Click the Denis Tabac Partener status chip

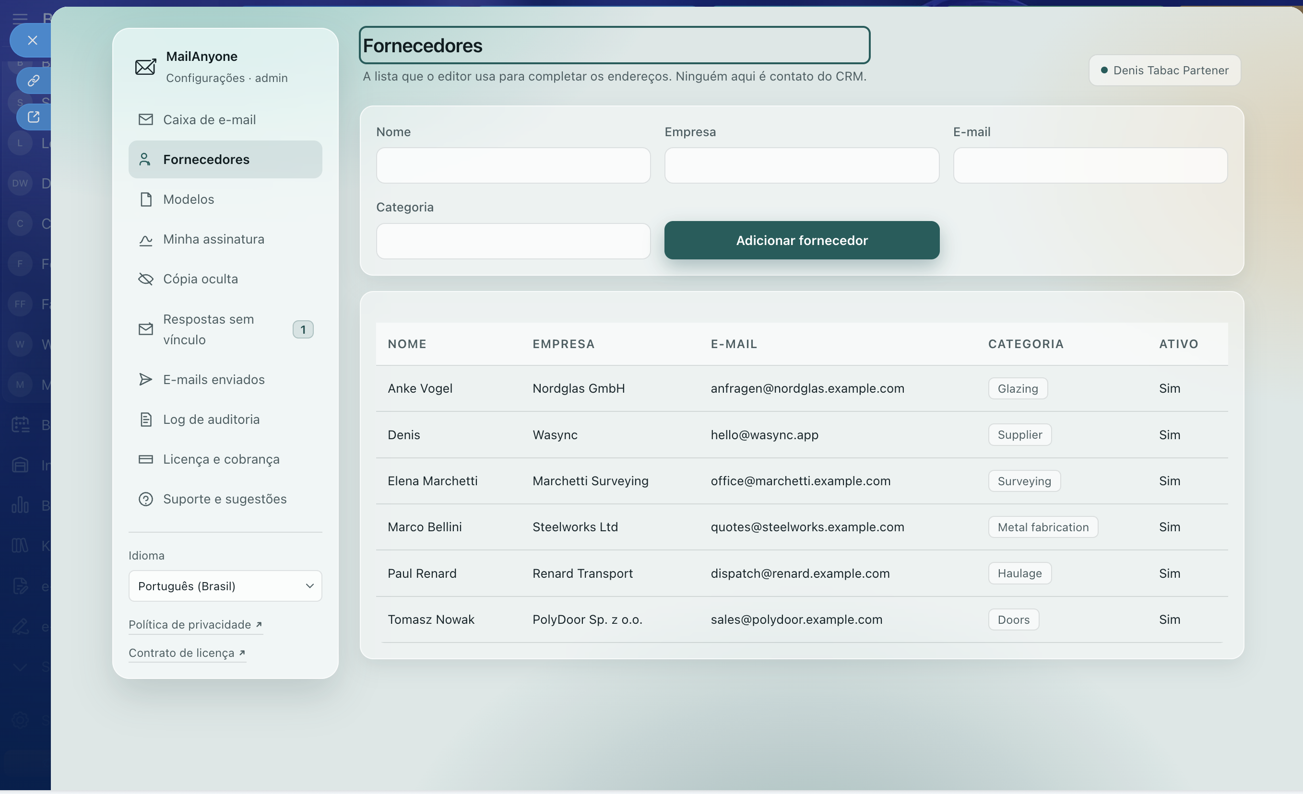(x=1164, y=70)
